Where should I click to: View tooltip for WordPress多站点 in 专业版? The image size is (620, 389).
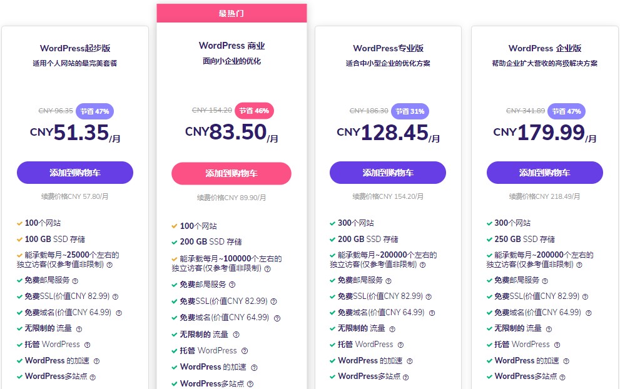(x=405, y=377)
